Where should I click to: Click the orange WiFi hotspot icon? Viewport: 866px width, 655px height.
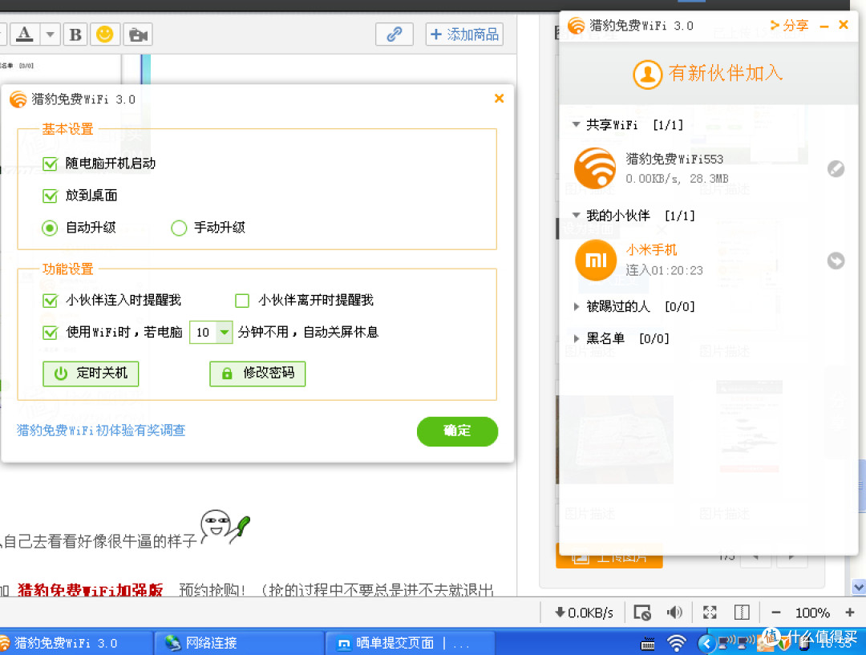tap(595, 168)
